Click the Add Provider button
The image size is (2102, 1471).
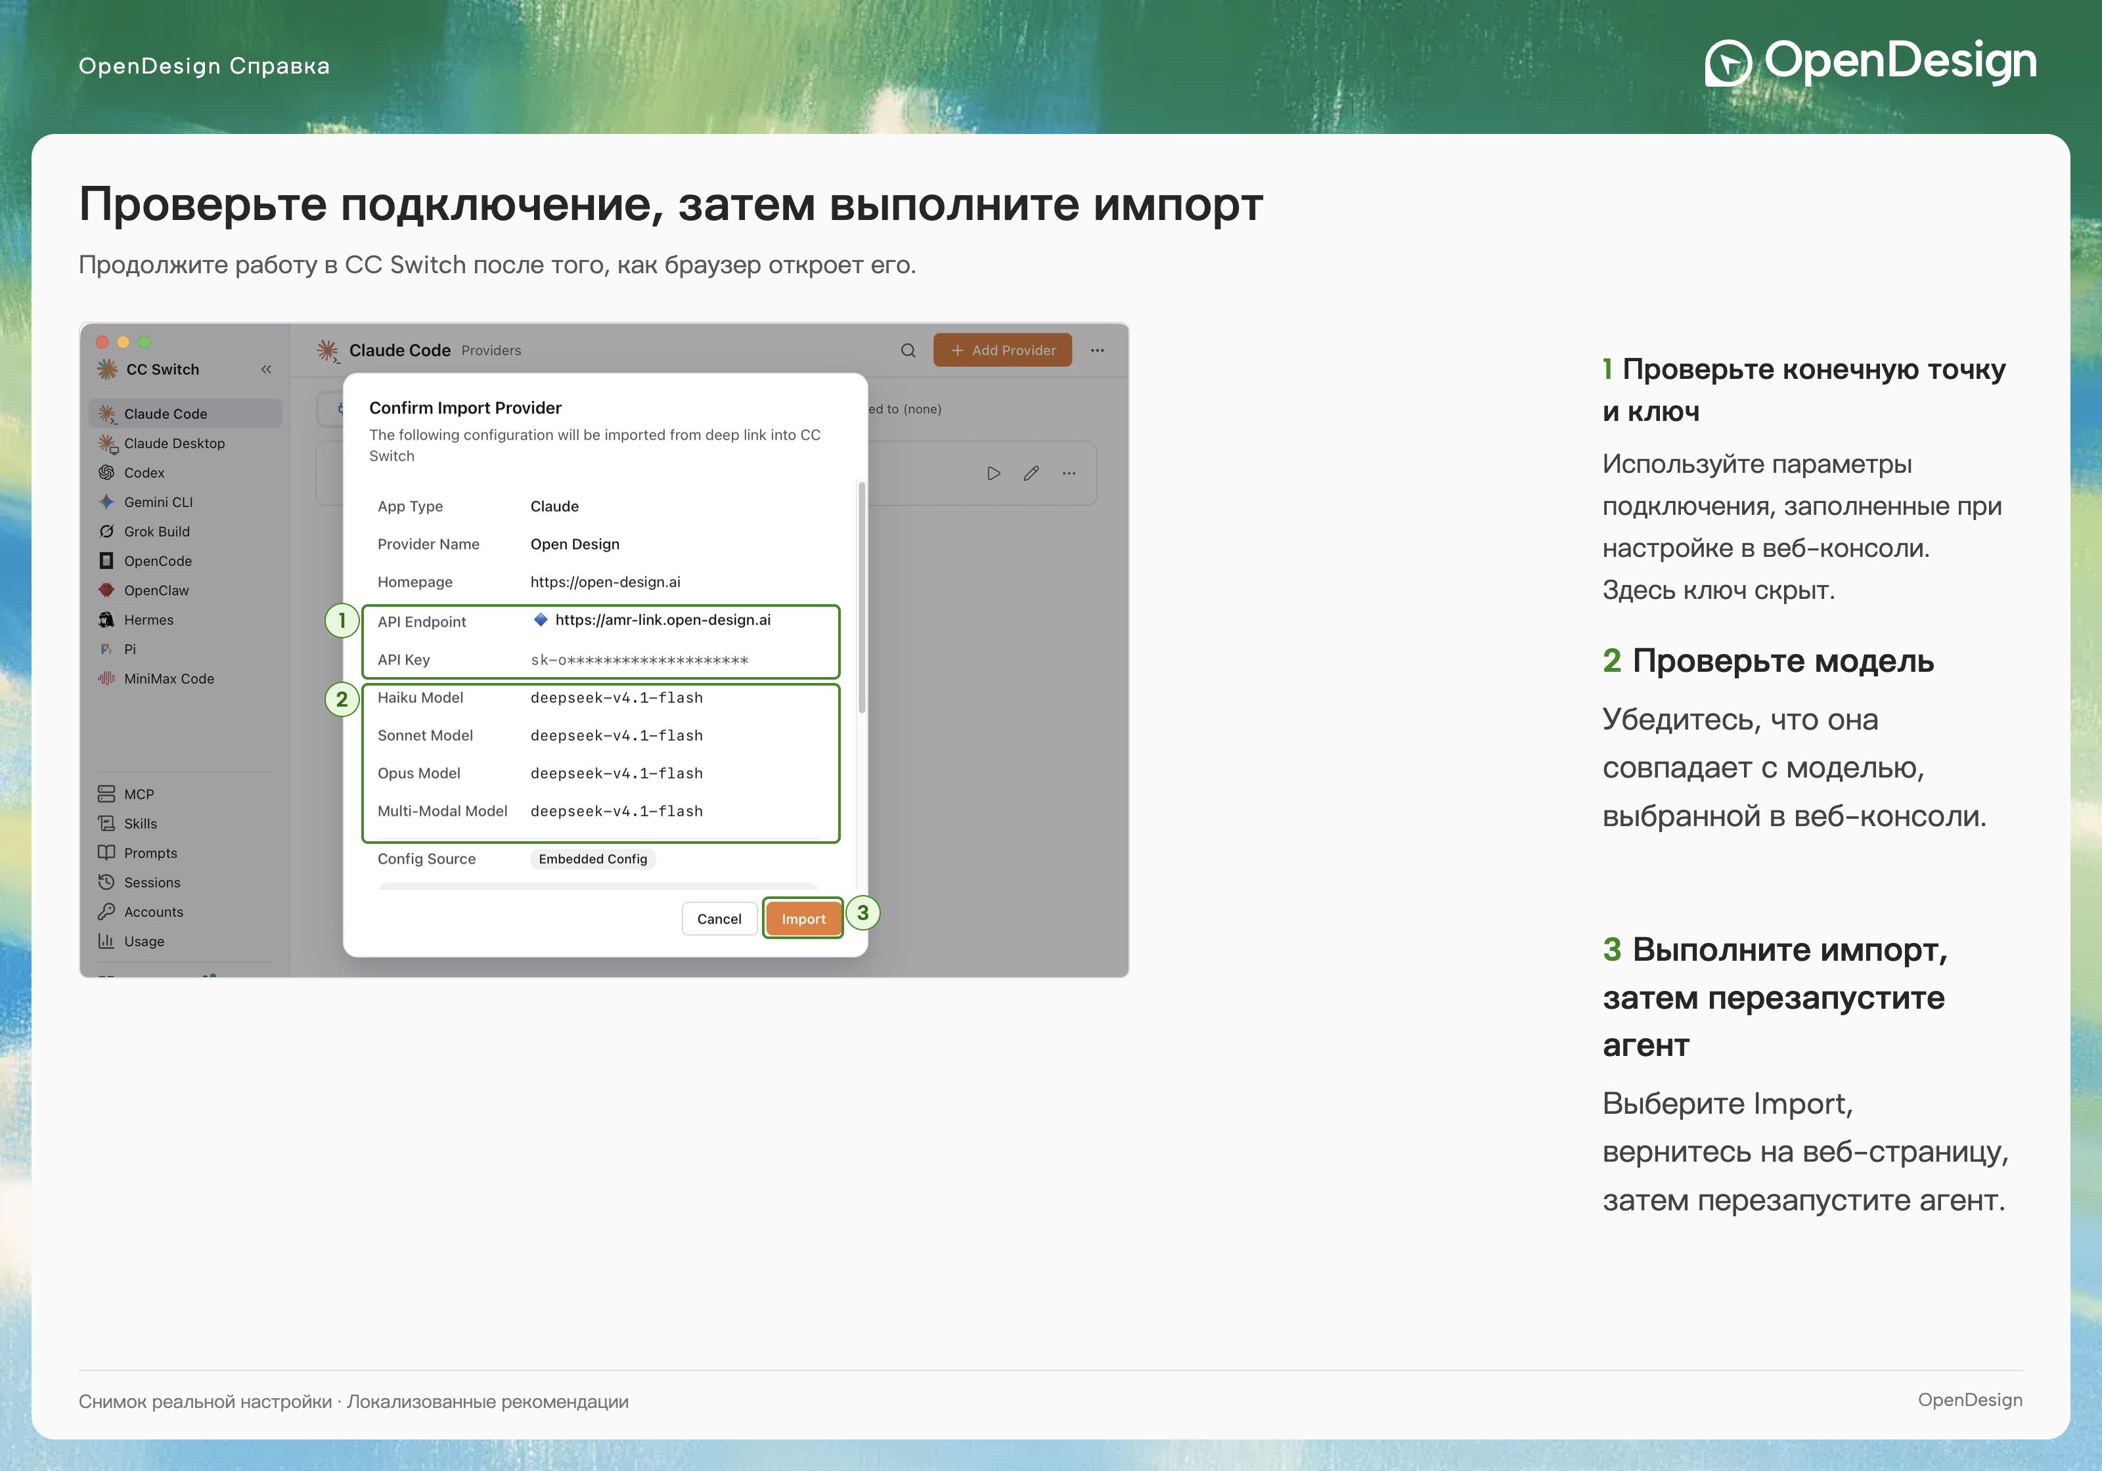[x=1002, y=349]
